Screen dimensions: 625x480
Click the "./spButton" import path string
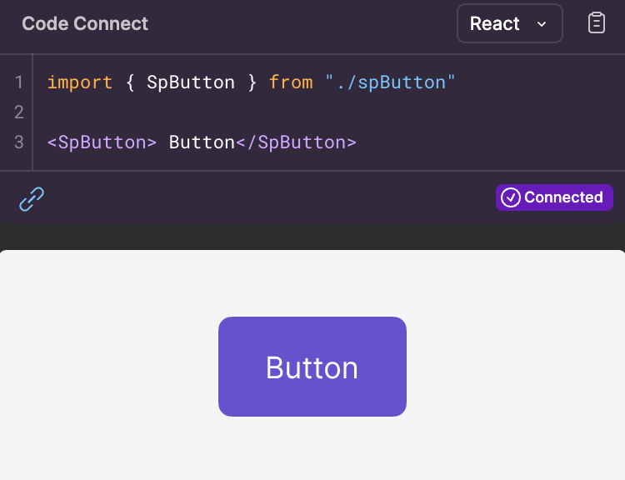[x=390, y=82]
